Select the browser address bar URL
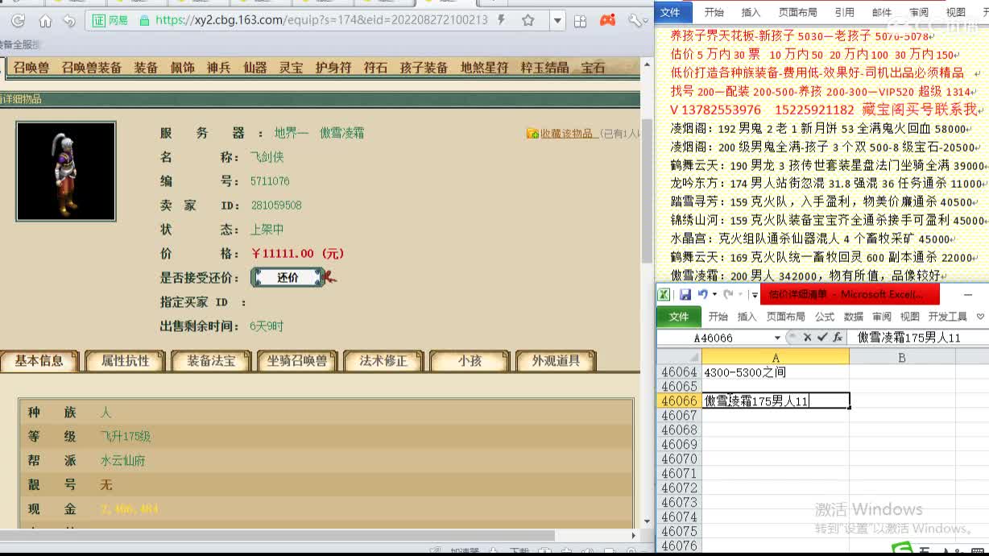The image size is (989, 556). (x=321, y=20)
